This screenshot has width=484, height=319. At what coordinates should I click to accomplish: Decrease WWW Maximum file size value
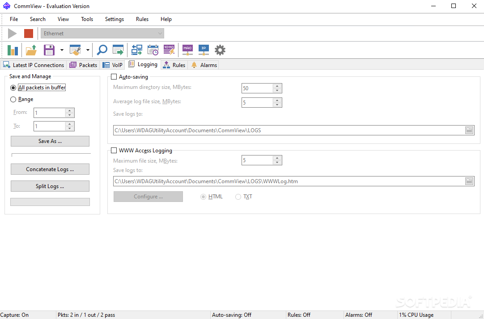point(277,163)
